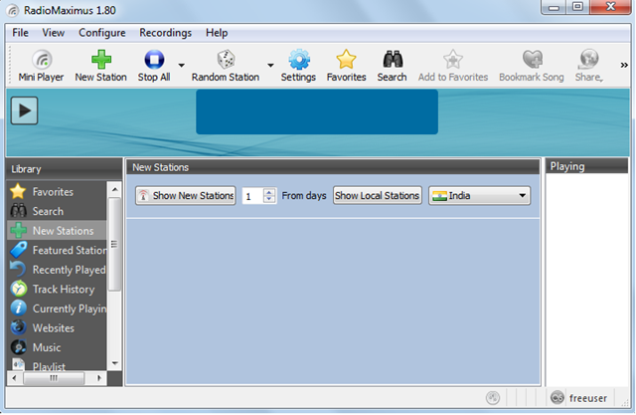Screen dimensions: 636x415
Task: Click the Last.fm icon beside freeuser
Action: click(x=557, y=397)
